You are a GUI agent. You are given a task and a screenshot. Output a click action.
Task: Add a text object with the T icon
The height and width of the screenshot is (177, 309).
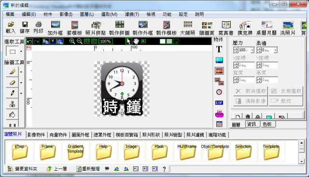(219, 49)
